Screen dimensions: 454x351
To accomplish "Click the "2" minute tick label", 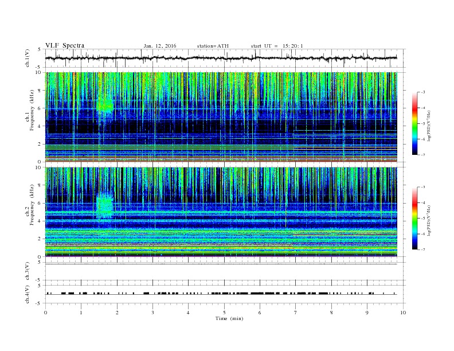I will point(117,313).
